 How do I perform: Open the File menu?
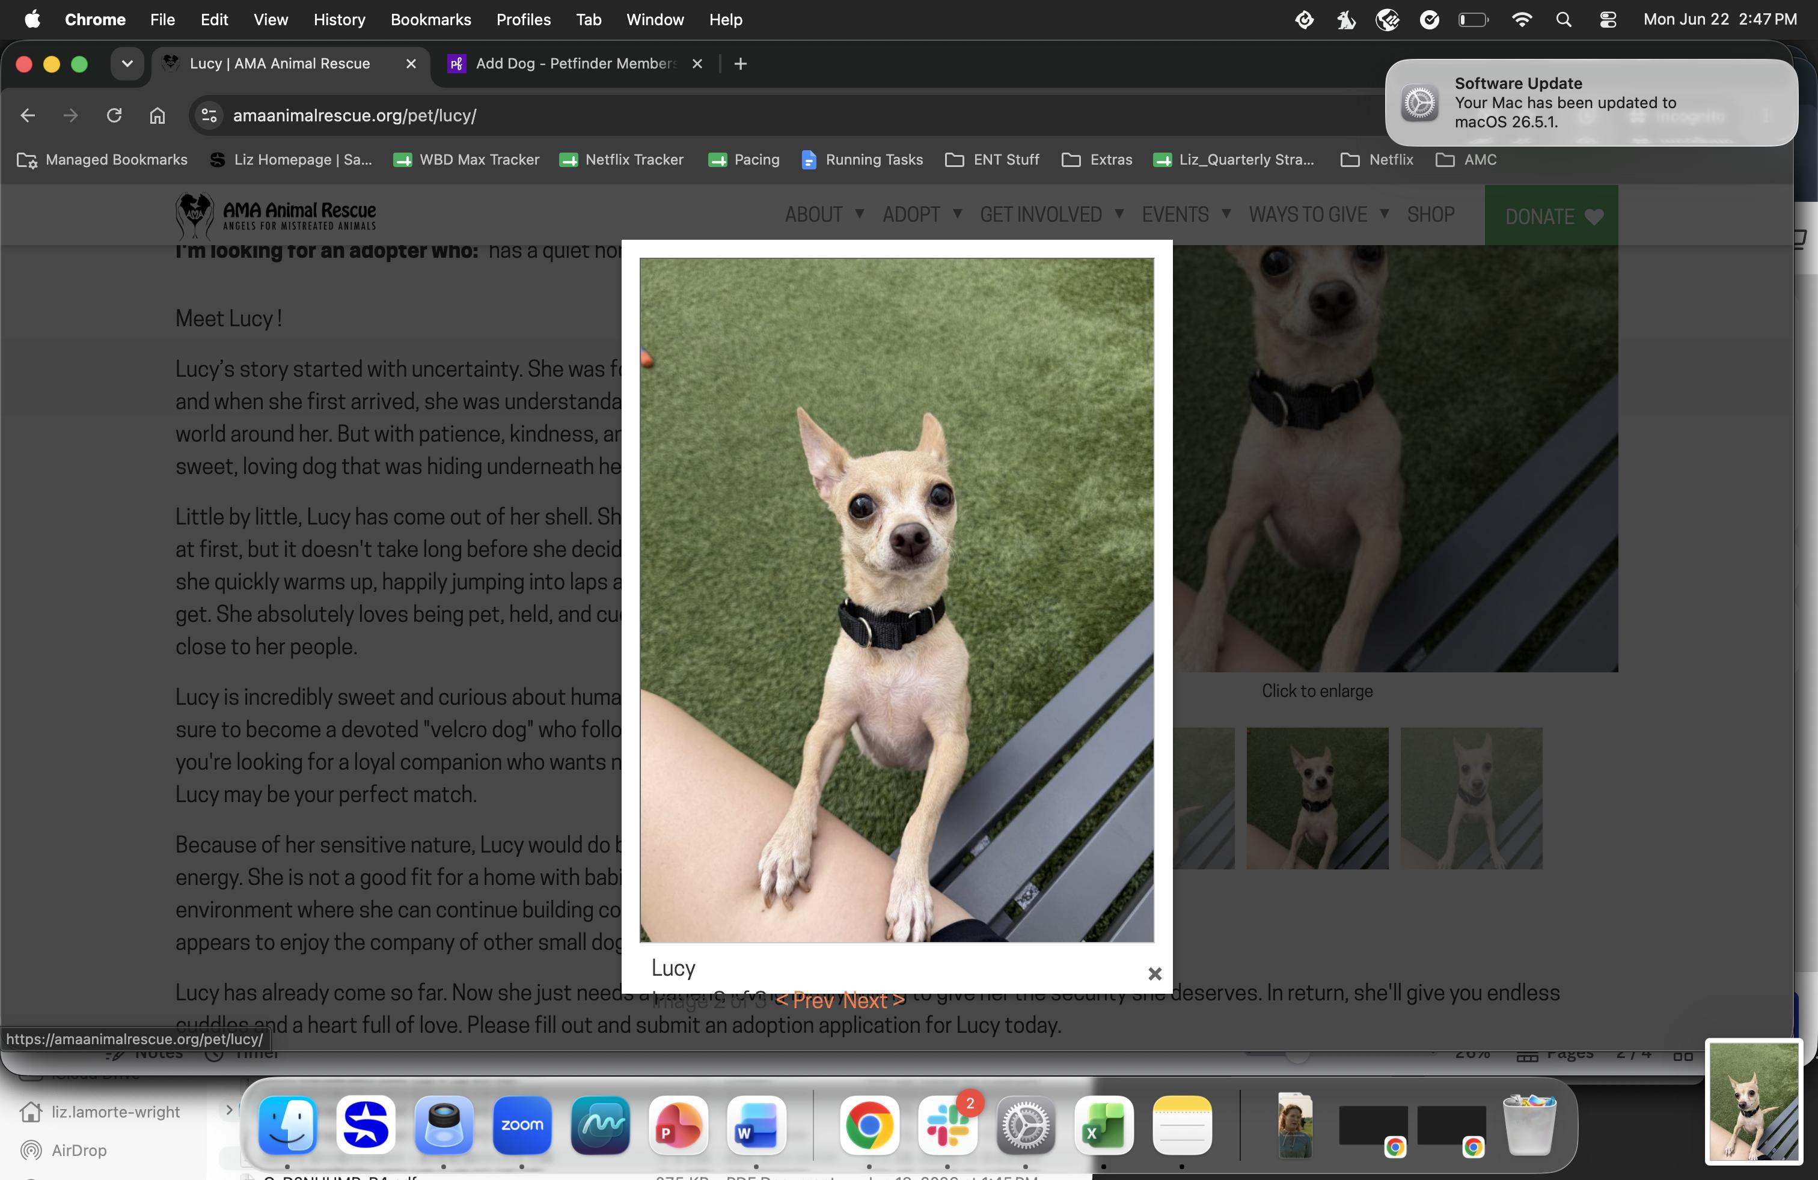163,19
